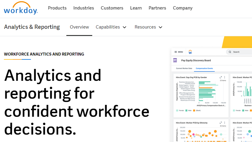252x142 pixels.
Task: Click the Hire Event: Worker PCB by Ethnicity title
Action: (x=192, y=123)
